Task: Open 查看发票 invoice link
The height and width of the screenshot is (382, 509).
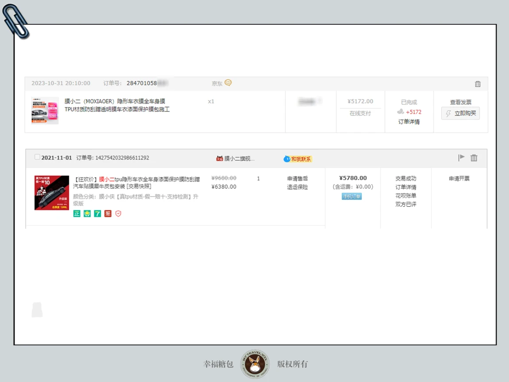Action: pos(460,102)
